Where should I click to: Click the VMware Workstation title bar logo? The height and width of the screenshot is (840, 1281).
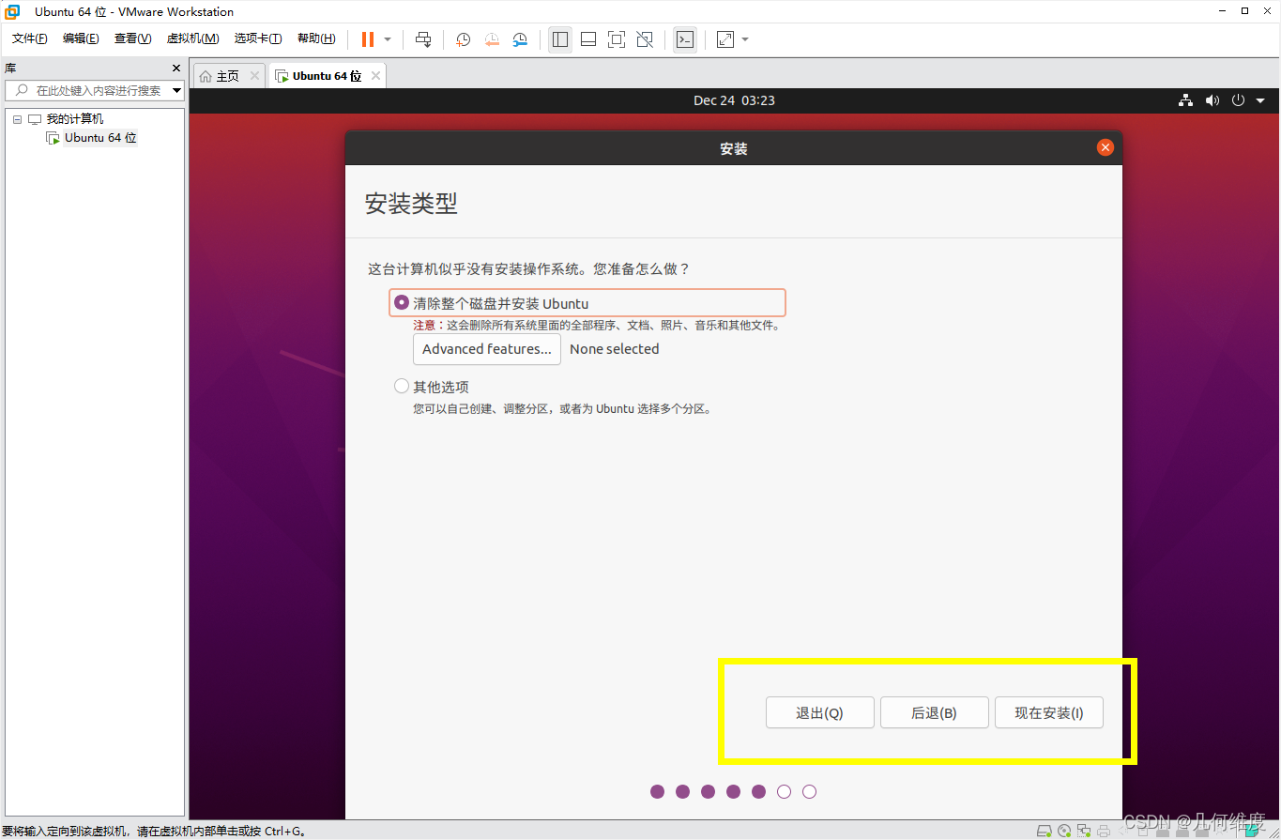tap(13, 12)
